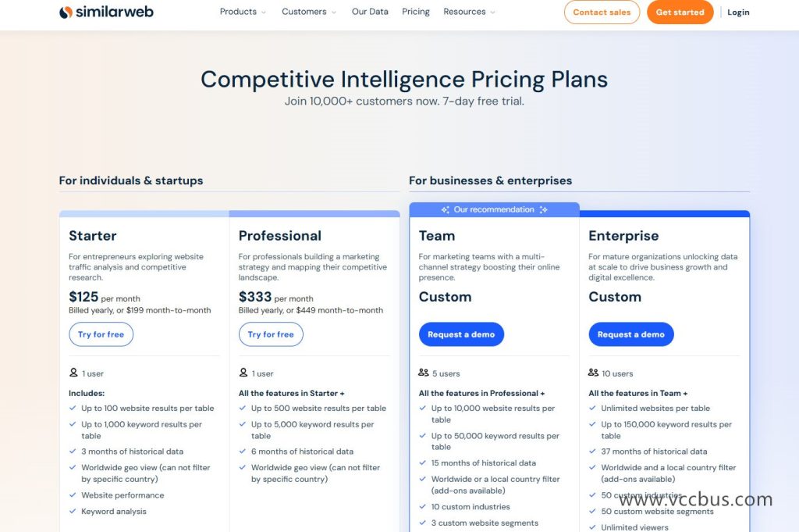Screen dimensions: 799x532
Task: Click the Login link
Action: pyautogui.click(x=738, y=12)
